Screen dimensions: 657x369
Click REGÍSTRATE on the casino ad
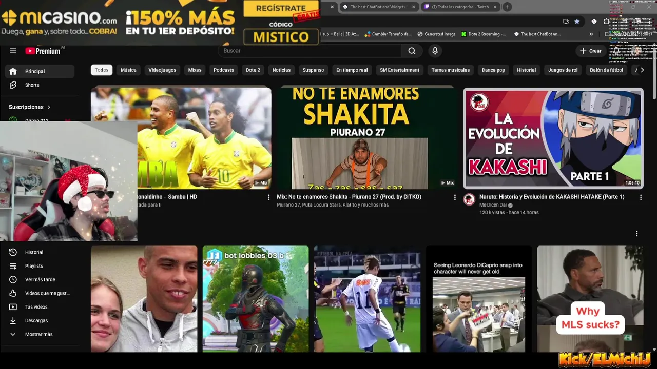tap(281, 8)
